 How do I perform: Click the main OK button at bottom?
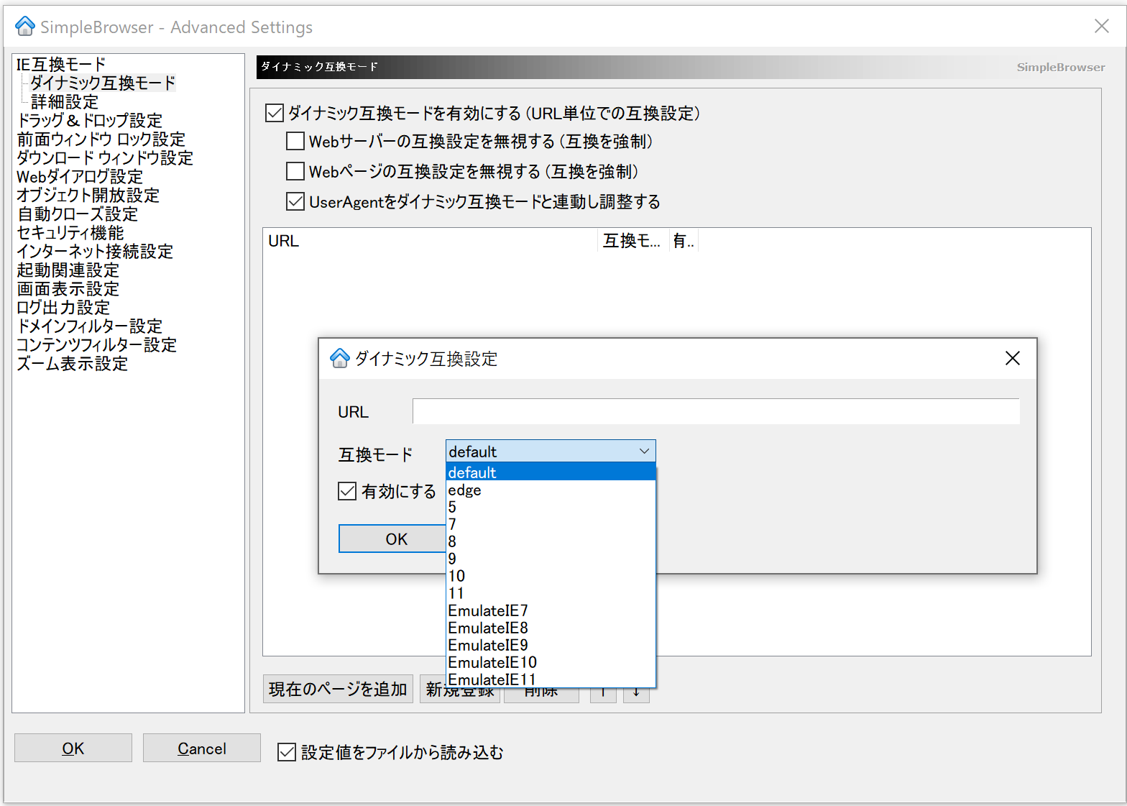(x=73, y=748)
